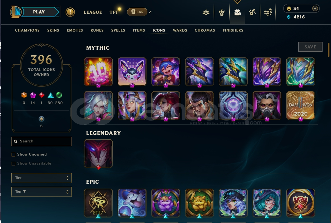The image size is (331, 223).
Task: Select the legendary red-masked champion icon
Action: (x=98, y=154)
